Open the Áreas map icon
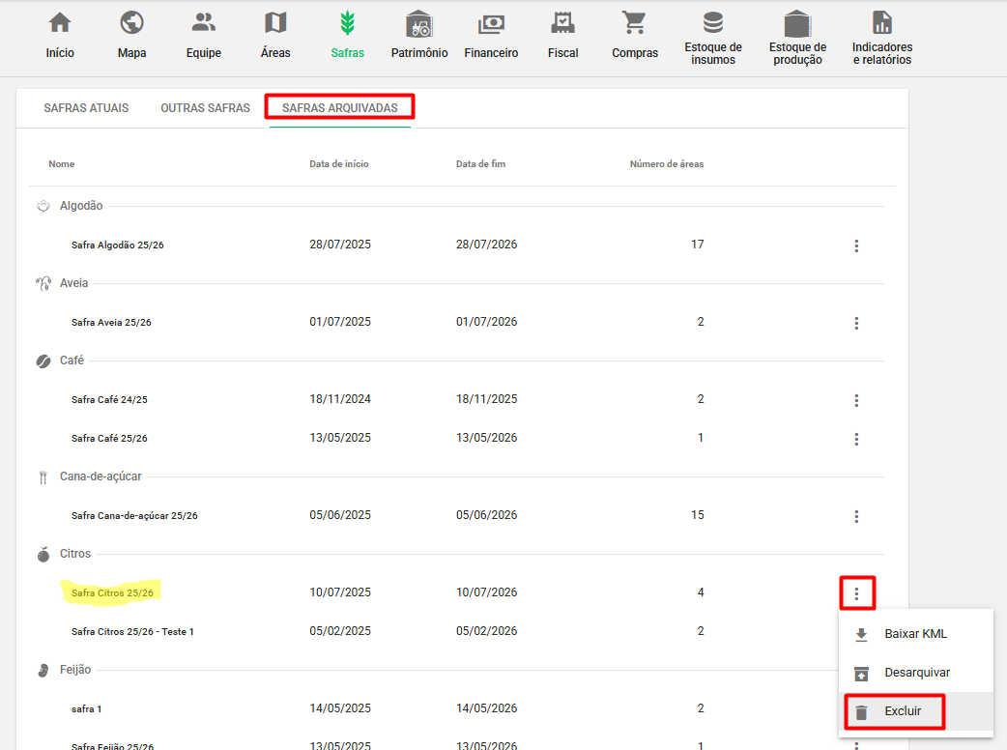The image size is (1007, 750). tap(275, 23)
